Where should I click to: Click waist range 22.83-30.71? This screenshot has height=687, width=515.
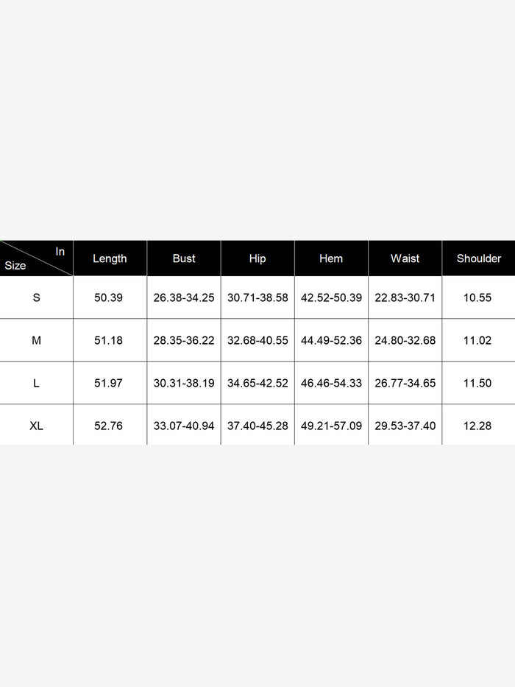405,297
